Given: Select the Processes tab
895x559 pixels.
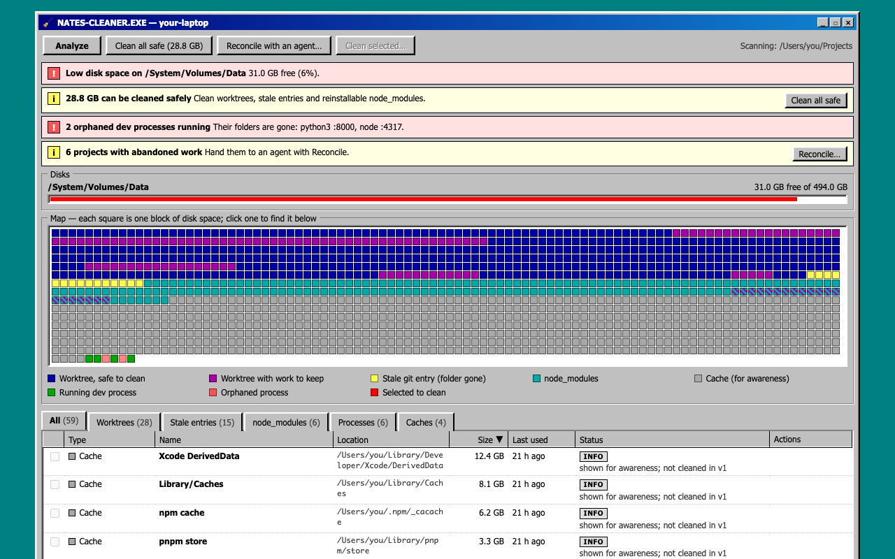Looking at the screenshot, I should point(363,422).
